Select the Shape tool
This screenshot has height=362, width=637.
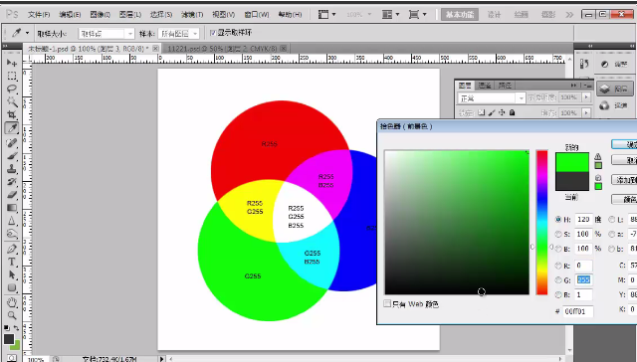tap(12, 287)
